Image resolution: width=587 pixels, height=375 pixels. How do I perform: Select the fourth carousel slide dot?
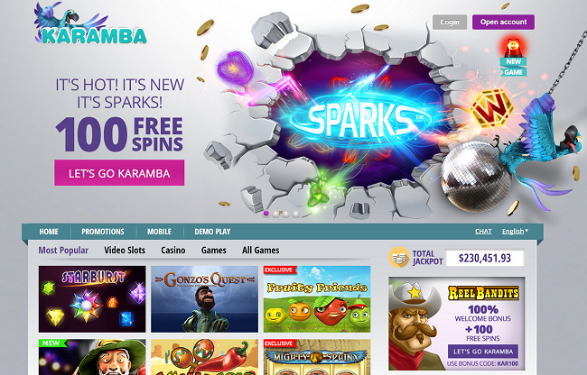pos(295,214)
